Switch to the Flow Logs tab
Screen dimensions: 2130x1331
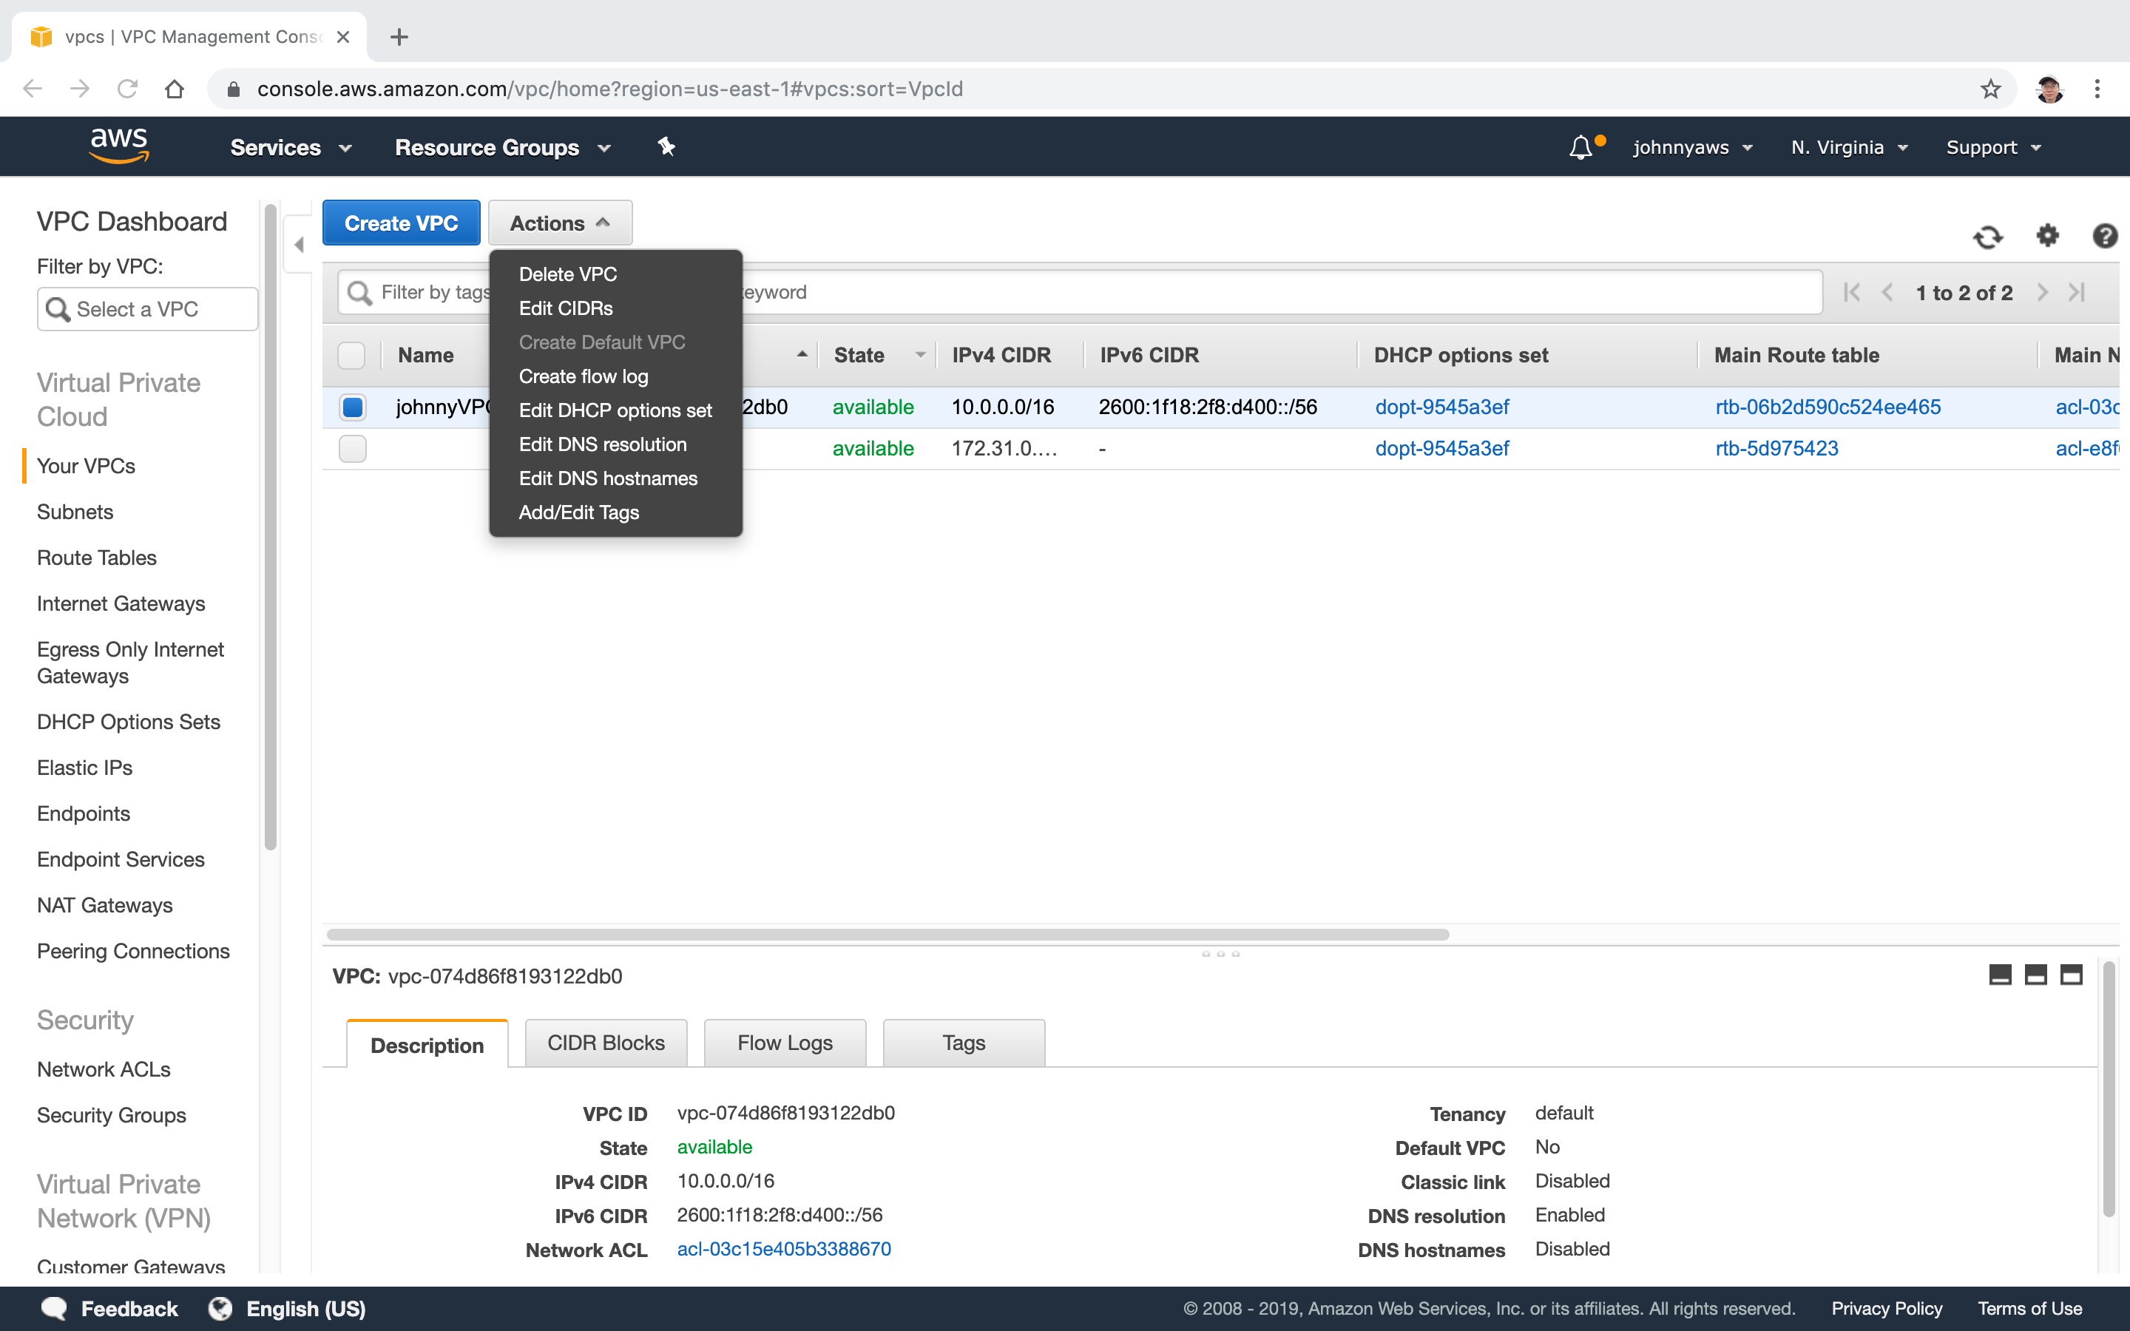(785, 1043)
